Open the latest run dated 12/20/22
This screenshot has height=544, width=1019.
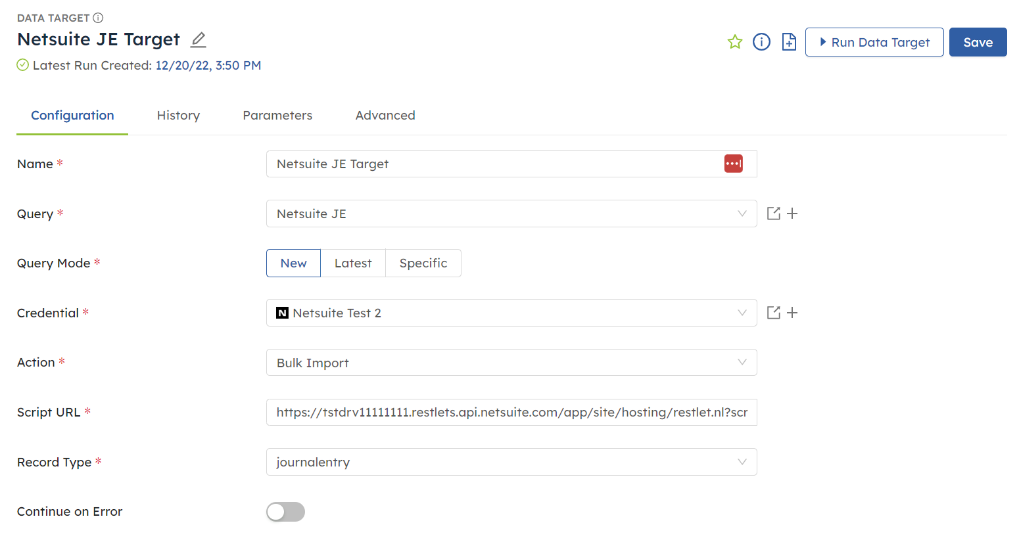coord(208,65)
